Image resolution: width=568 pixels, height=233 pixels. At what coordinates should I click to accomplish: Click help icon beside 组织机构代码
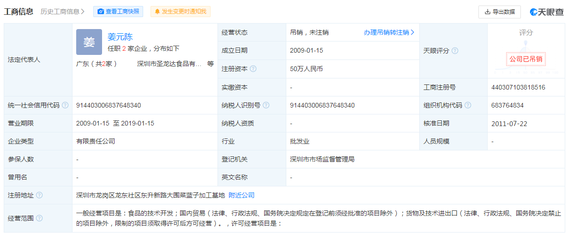coord(468,105)
